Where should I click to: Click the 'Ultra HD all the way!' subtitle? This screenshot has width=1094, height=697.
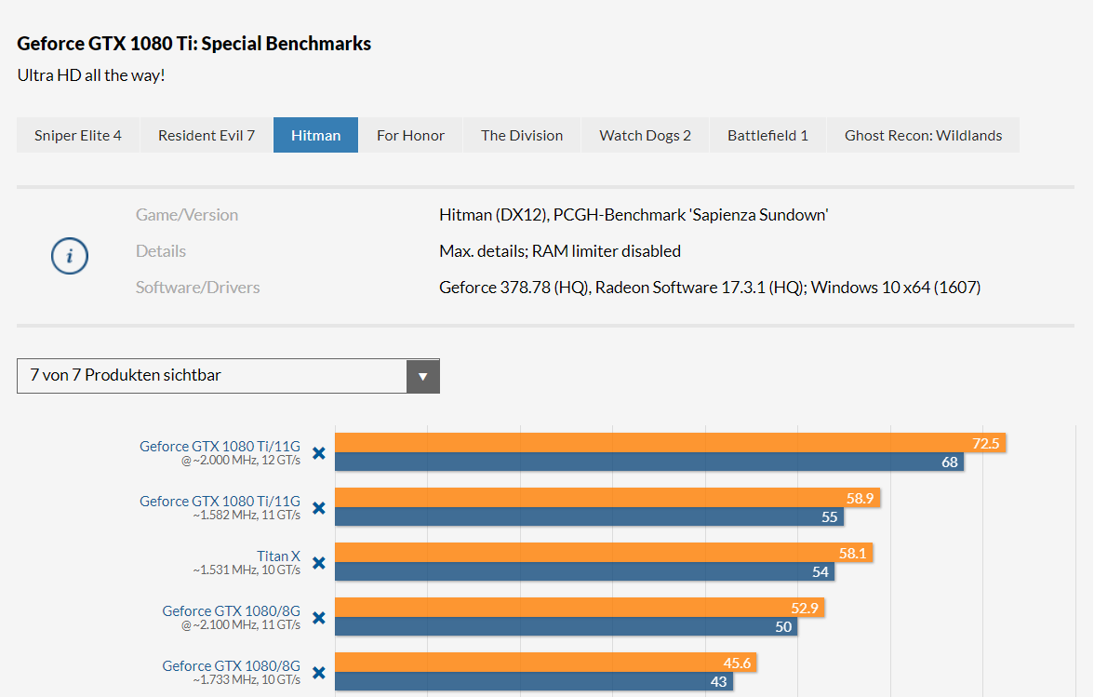coord(91,75)
